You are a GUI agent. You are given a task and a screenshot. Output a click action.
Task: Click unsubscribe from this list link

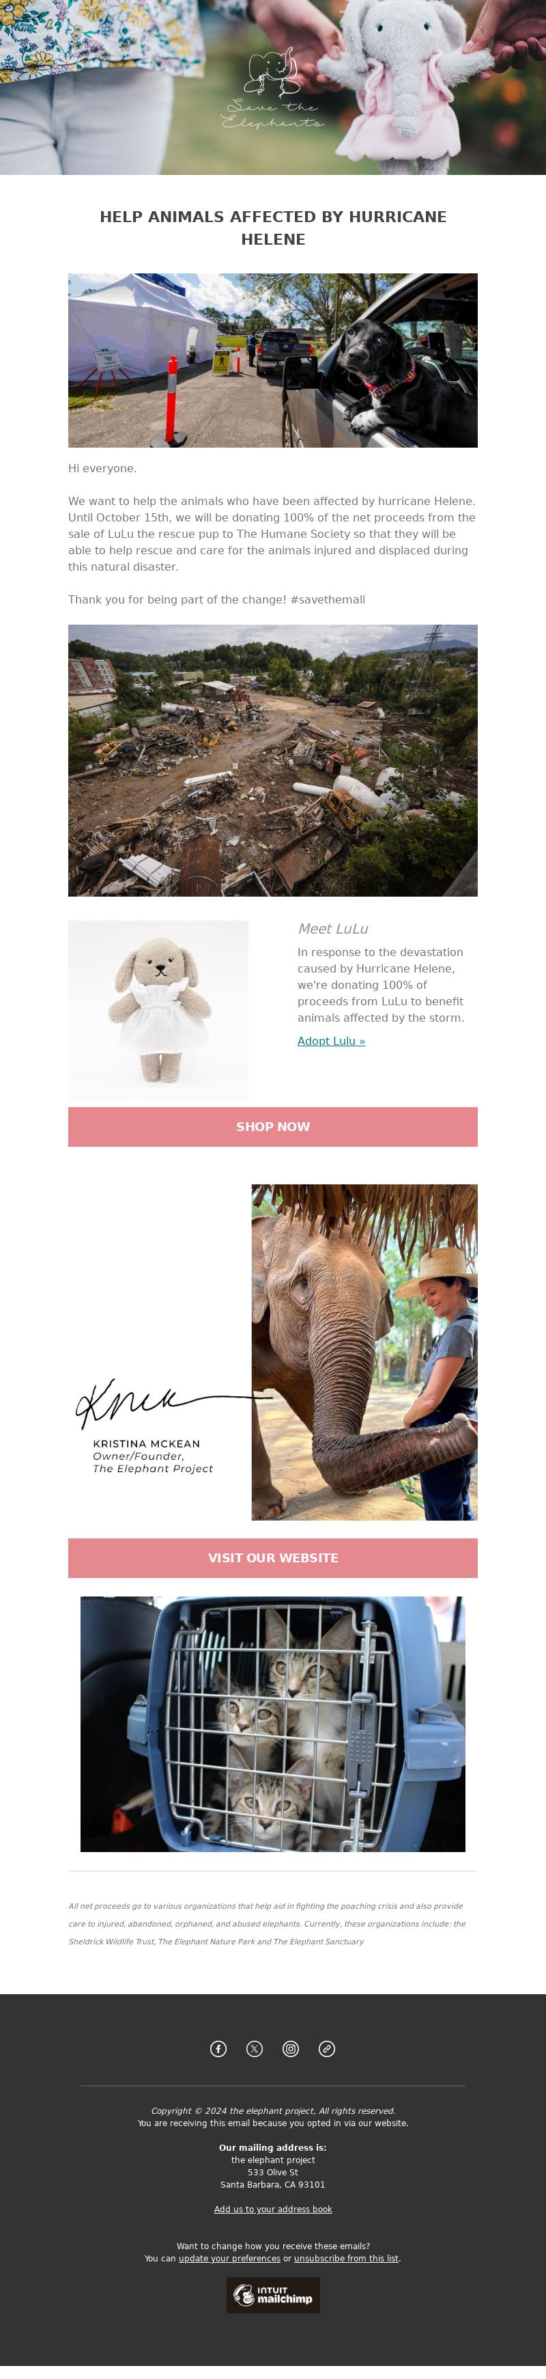pyautogui.click(x=346, y=2258)
